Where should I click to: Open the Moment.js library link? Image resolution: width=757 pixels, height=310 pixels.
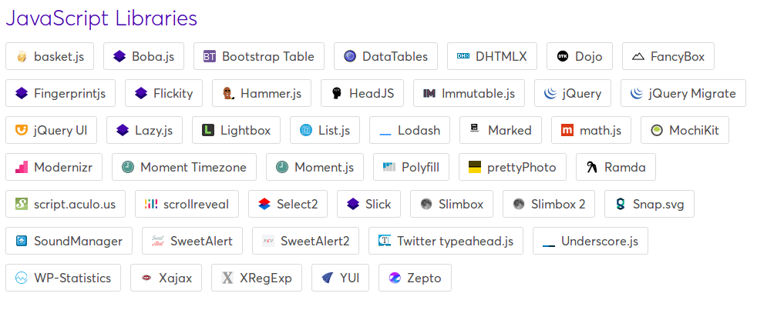click(x=315, y=167)
